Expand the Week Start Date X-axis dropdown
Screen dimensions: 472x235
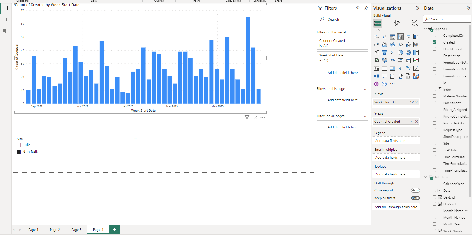(412, 102)
